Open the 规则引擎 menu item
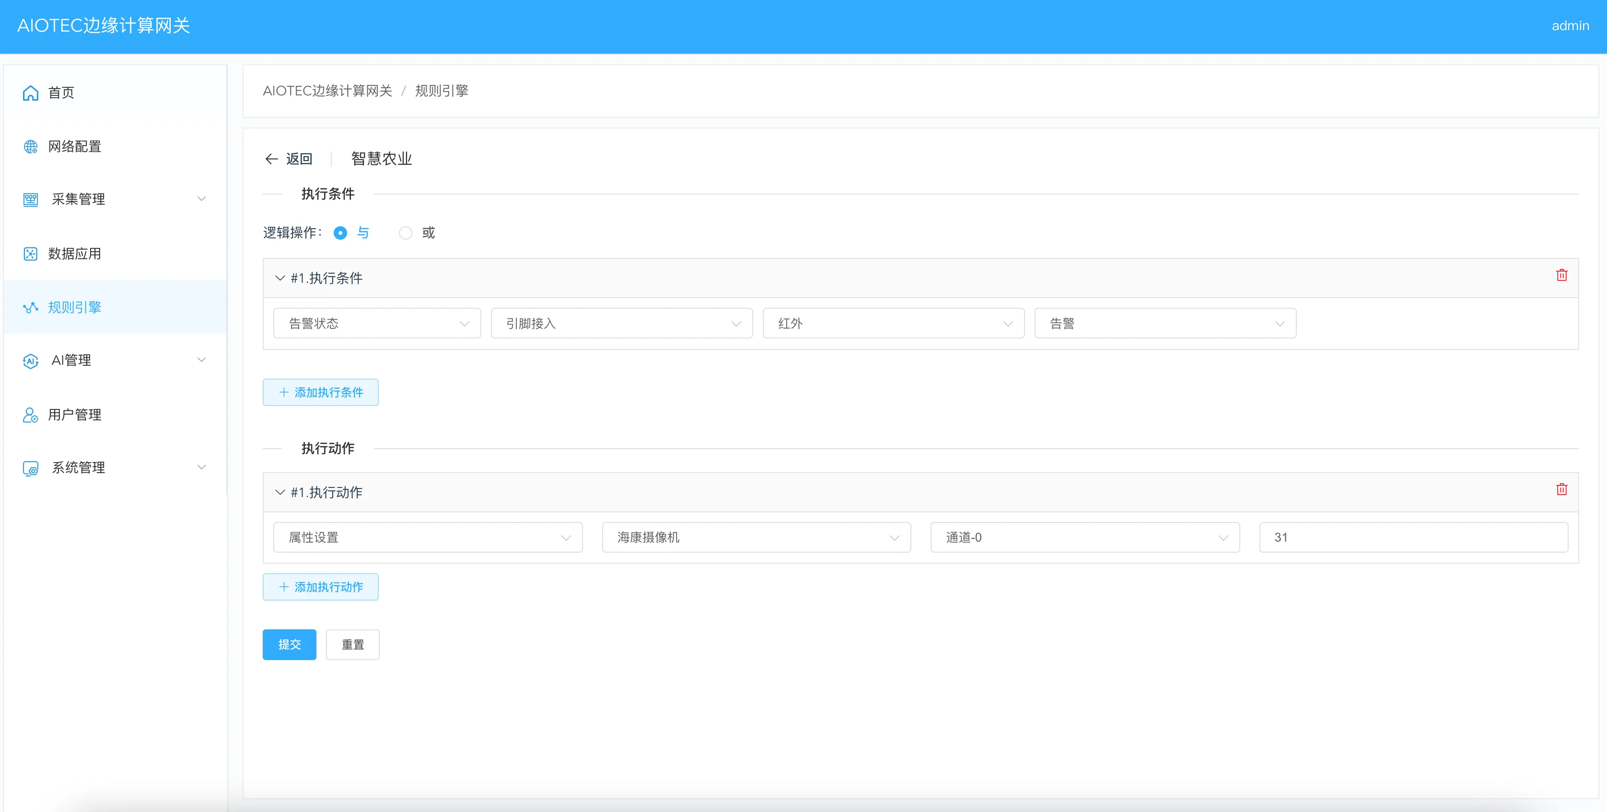The image size is (1607, 812). point(75,307)
